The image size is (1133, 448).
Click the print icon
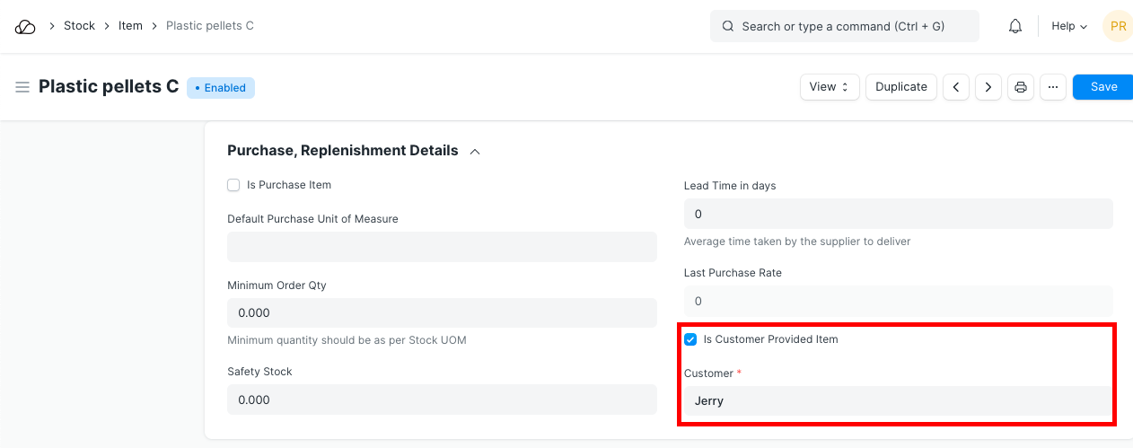click(1021, 87)
